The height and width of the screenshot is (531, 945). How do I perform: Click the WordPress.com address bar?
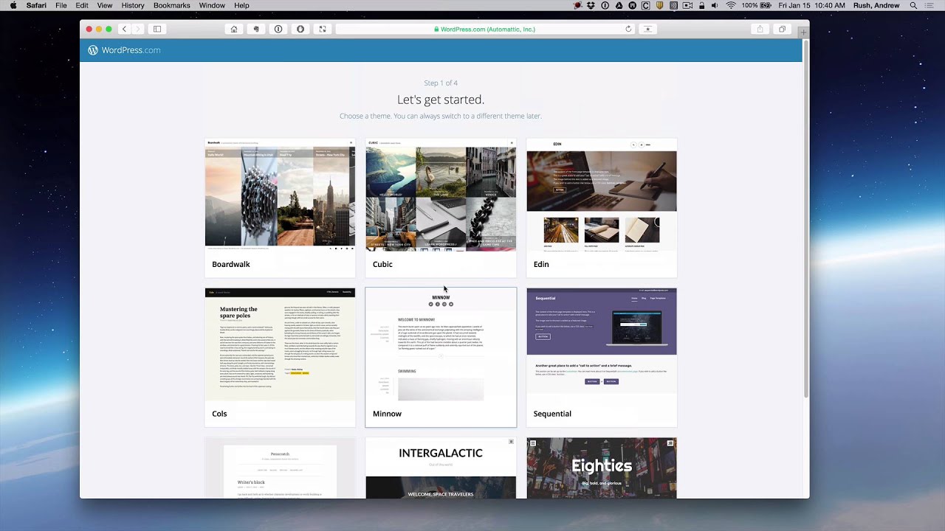[485, 29]
